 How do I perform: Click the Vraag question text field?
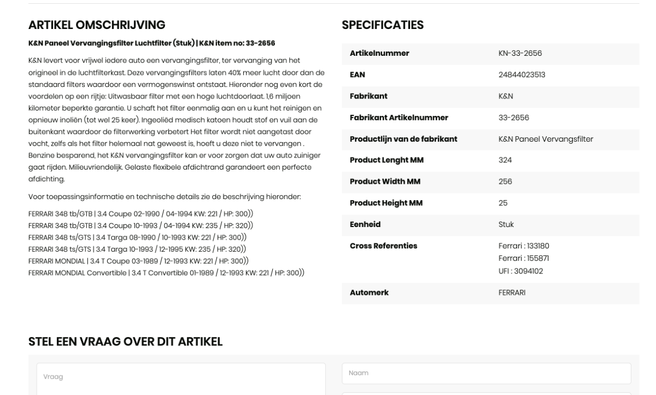[180, 379]
